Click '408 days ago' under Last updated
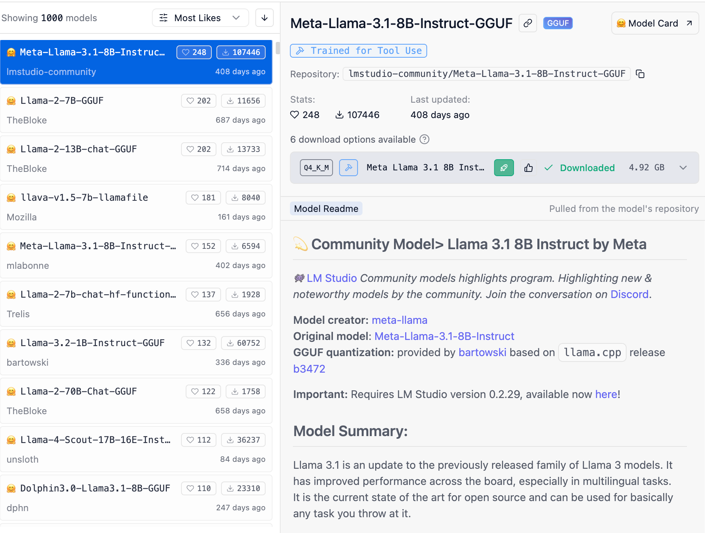 [x=440, y=115]
